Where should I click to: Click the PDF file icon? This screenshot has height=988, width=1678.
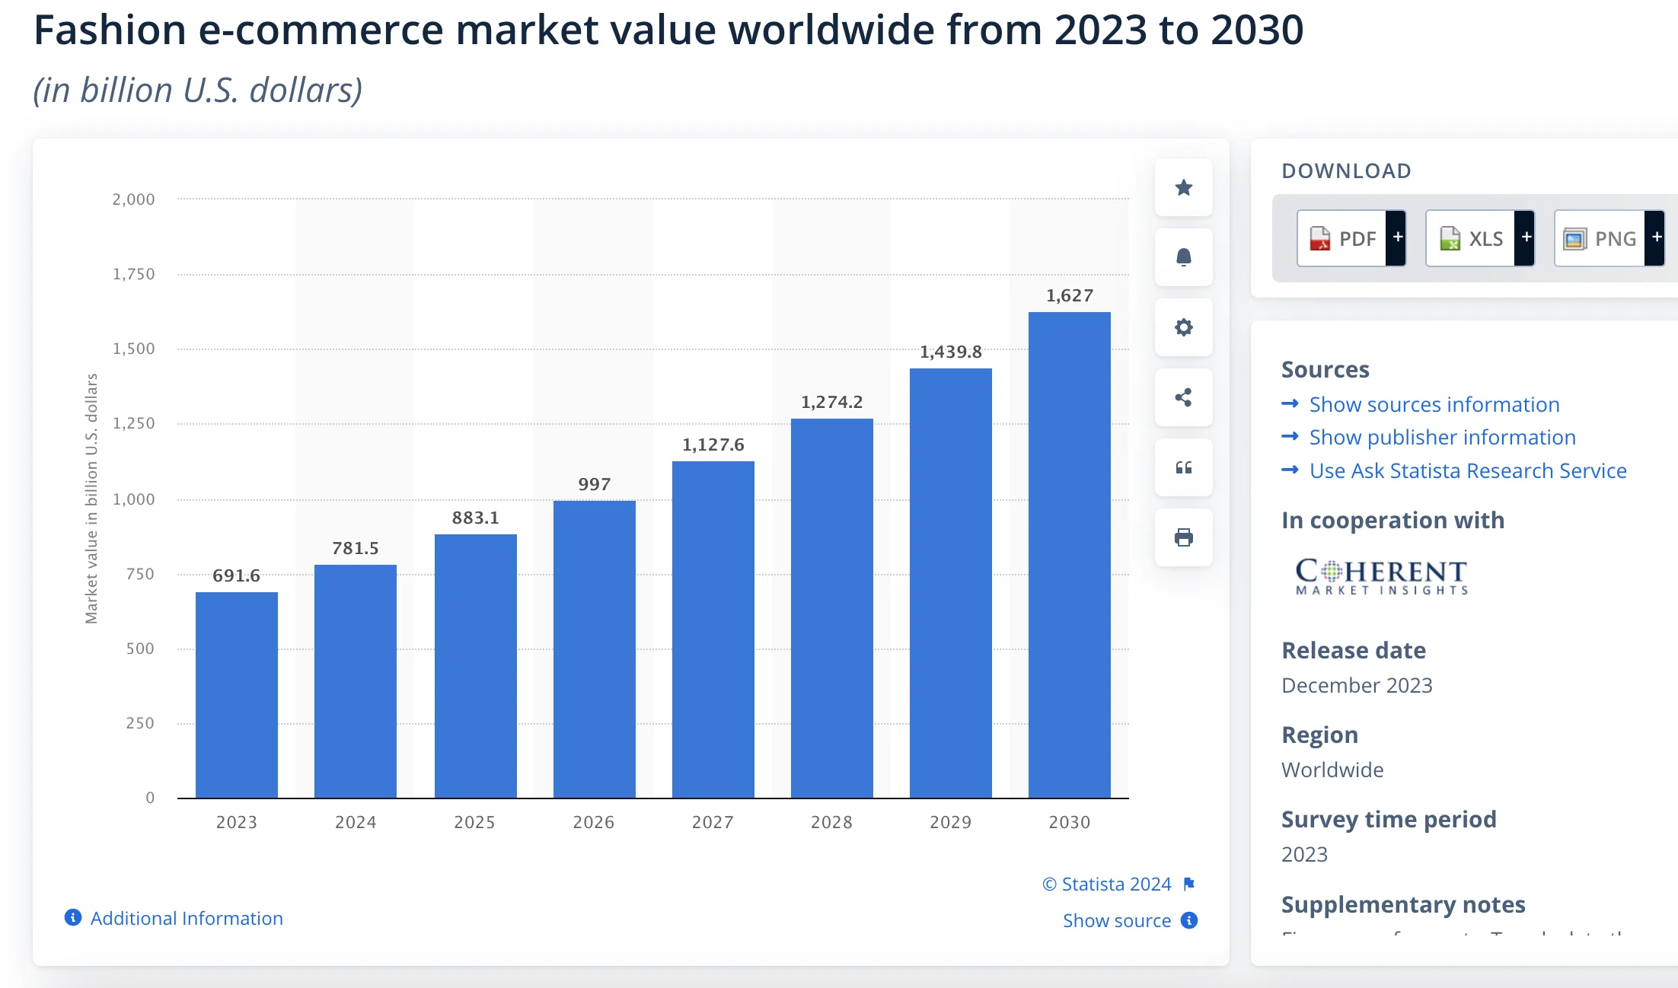[1320, 238]
